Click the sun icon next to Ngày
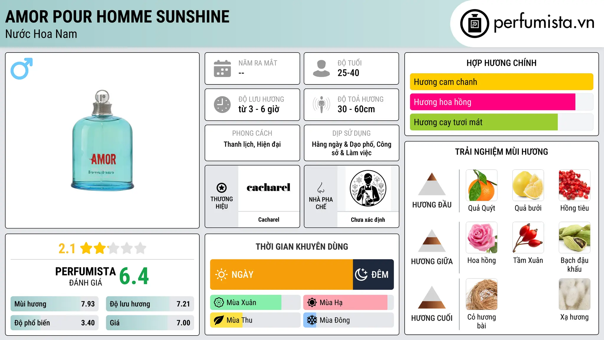The width and height of the screenshot is (604, 340). 221,274
